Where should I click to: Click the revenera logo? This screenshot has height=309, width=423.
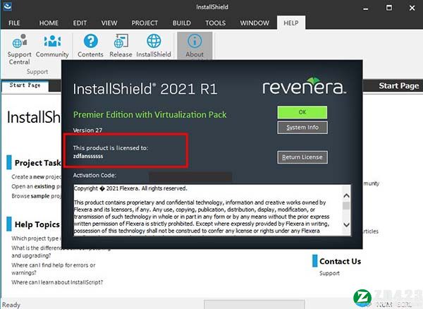(x=305, y=86)
